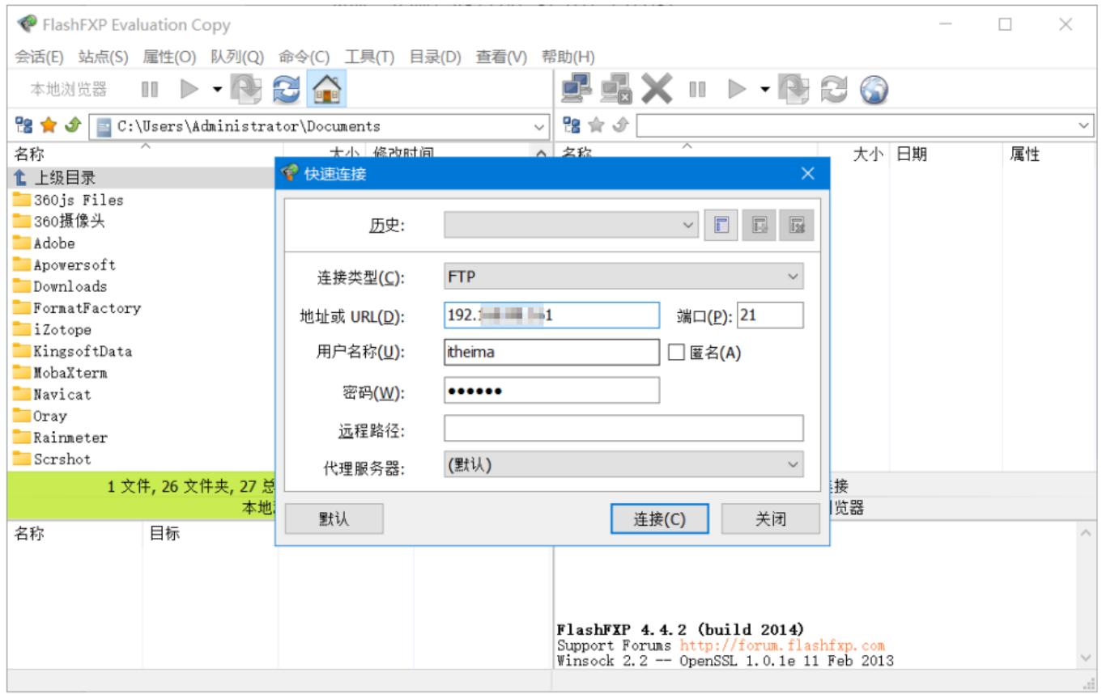Refresh the remote file listing
The height and width of the screenshot is (694, 1102).
click(x=834, y=89)
